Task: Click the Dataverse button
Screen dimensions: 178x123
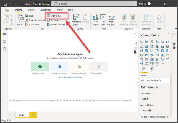Action: pyautogui.click(x=54, y=20)
